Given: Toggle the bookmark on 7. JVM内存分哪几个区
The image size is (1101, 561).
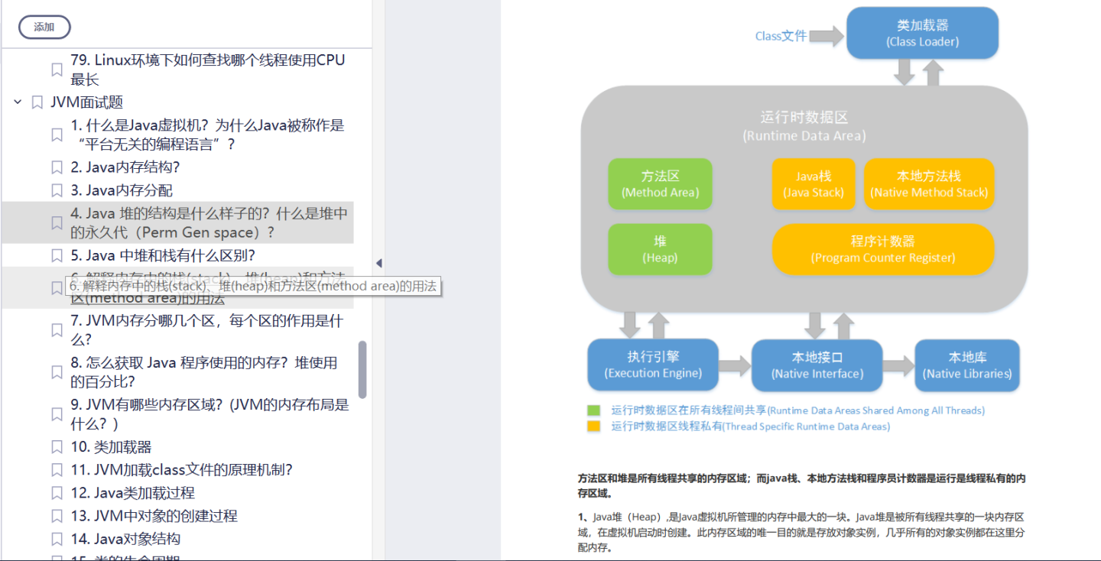Looking at the screenshot, I should (57, 329).
